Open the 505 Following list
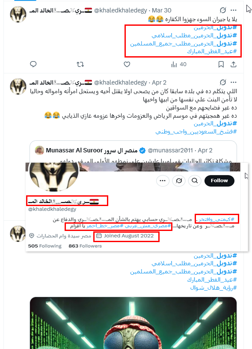 click(45, 246)
